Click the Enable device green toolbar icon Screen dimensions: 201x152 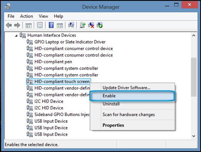[x=100, y=25]
